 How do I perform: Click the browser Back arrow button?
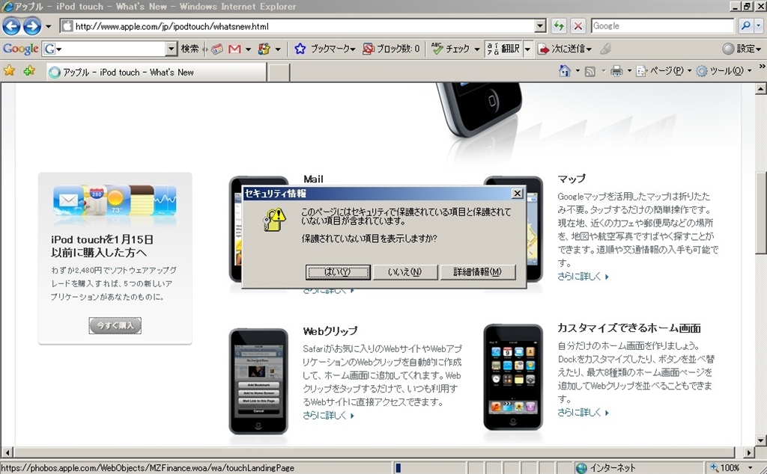11,26
